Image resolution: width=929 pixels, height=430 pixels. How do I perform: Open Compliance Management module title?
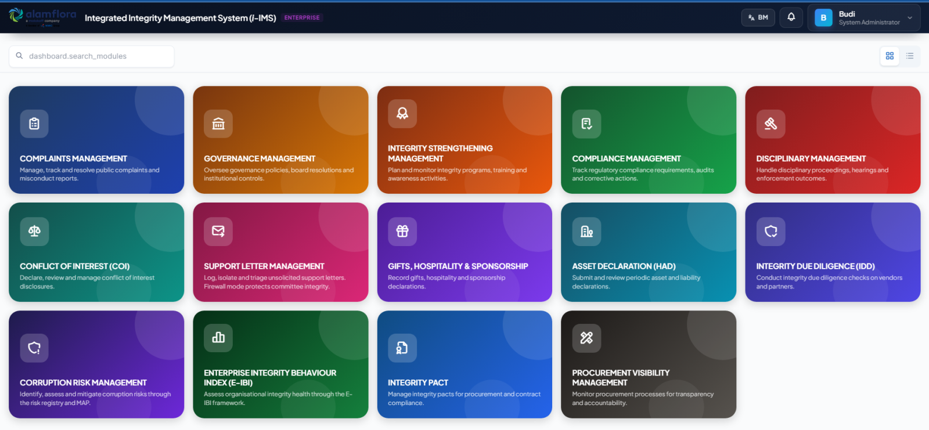point(626,158)
